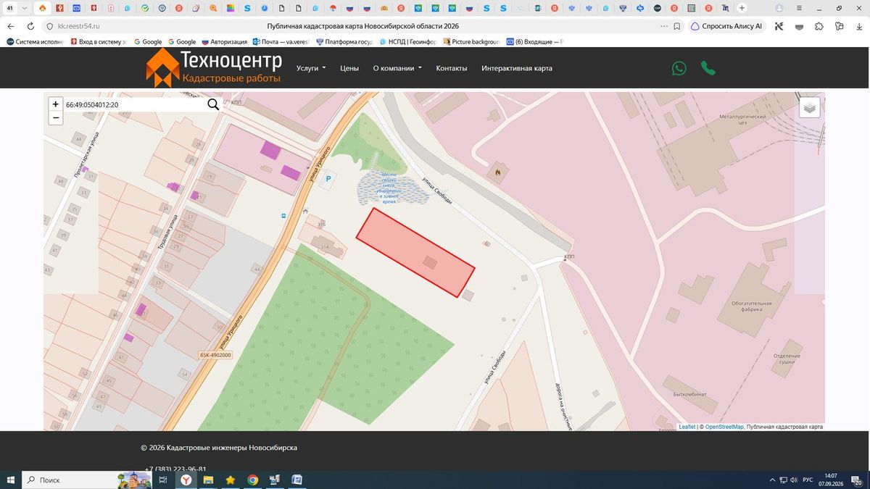
Task: Click the bus stop marker on map
Action: click(283, 215)
